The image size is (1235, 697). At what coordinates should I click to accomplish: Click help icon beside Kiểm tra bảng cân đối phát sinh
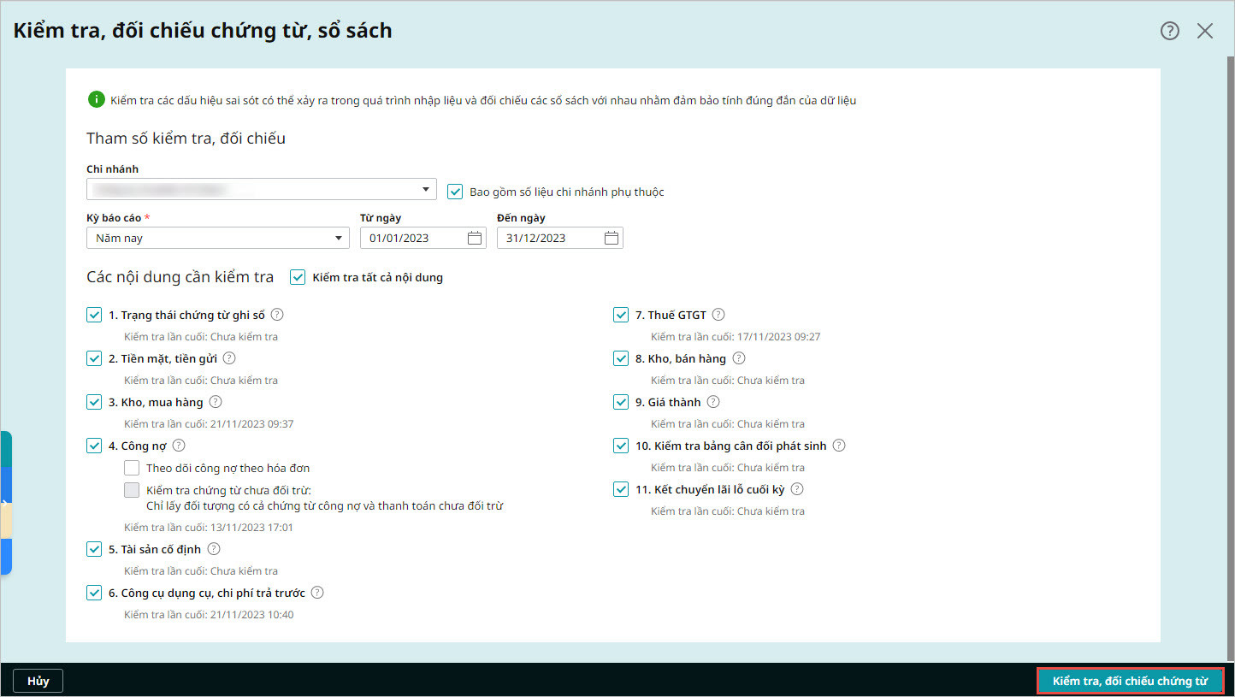[x=839, y=446]
